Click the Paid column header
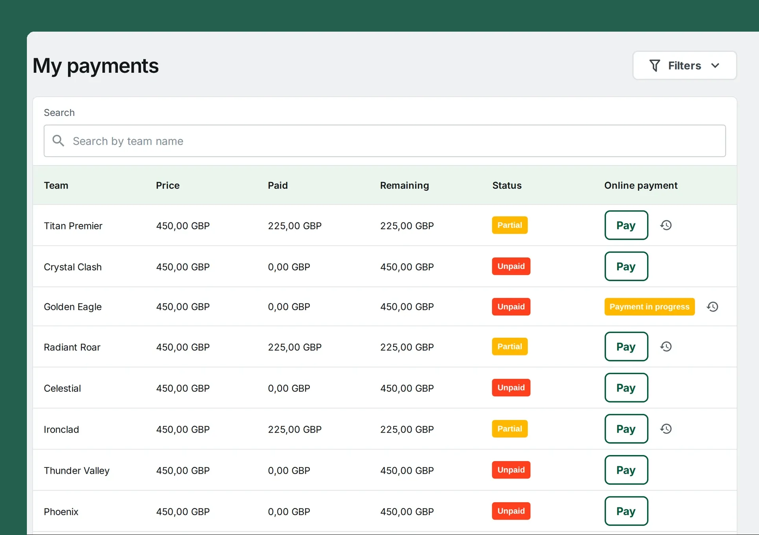 click(278, 185)
